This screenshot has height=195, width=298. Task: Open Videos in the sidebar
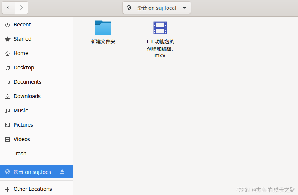[x=36, y=139]
